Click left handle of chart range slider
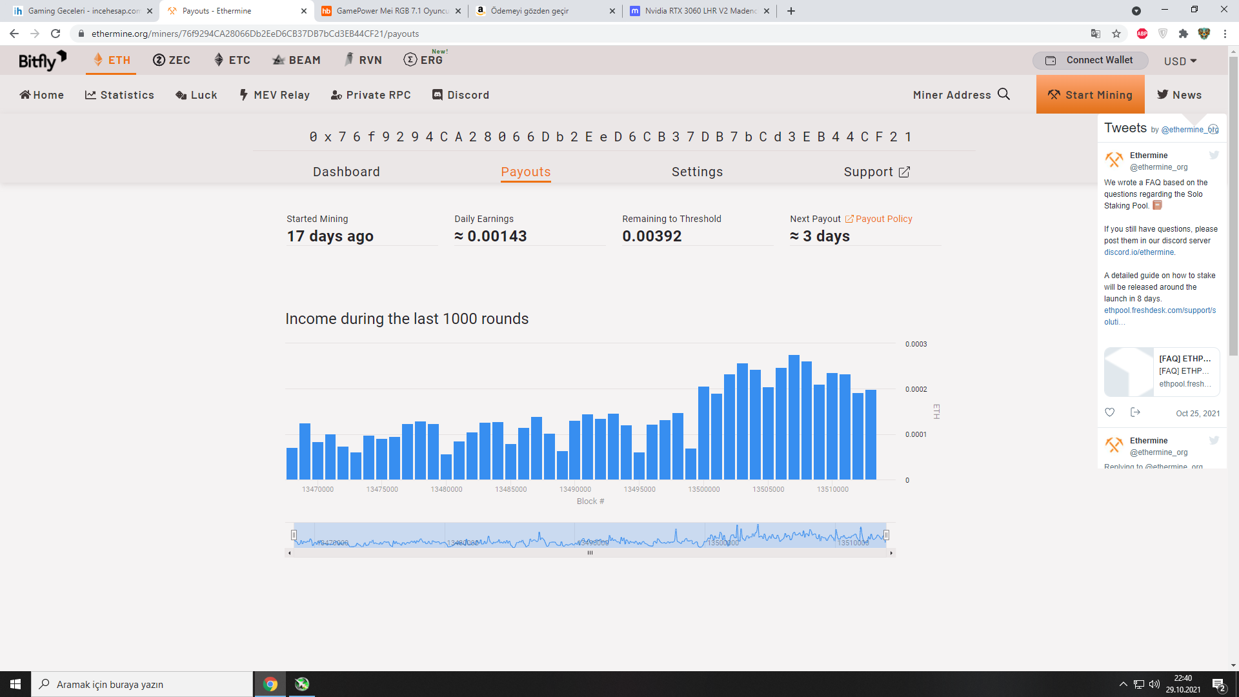The height and width of the screenshot is (697, 1239). (294, 535)
